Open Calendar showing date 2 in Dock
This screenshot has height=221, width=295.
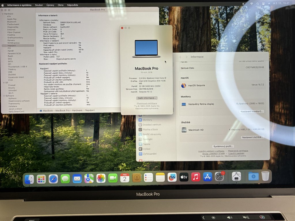[x=124, y=178]
